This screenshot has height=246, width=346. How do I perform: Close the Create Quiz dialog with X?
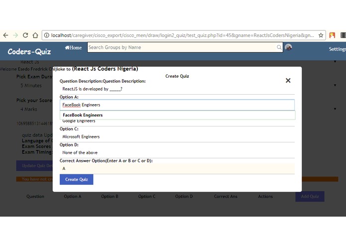click(x=288, y=81)
